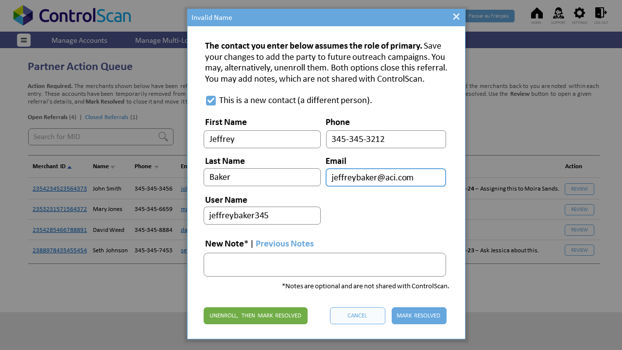The width and height of the screenshot is (622, 350).
Task: Open the Home icon in header
Action: click(536, 13)
